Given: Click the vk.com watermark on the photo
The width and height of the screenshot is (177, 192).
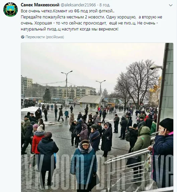Looking at the screenshot, I should point(97,172).
